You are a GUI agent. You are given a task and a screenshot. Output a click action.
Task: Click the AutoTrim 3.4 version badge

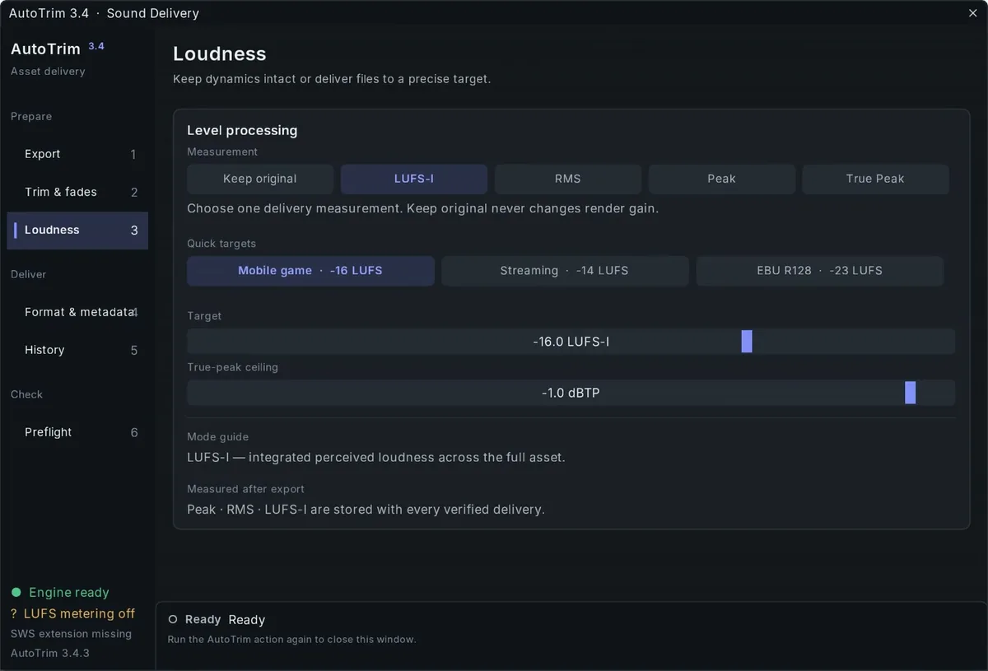(96, 46)
